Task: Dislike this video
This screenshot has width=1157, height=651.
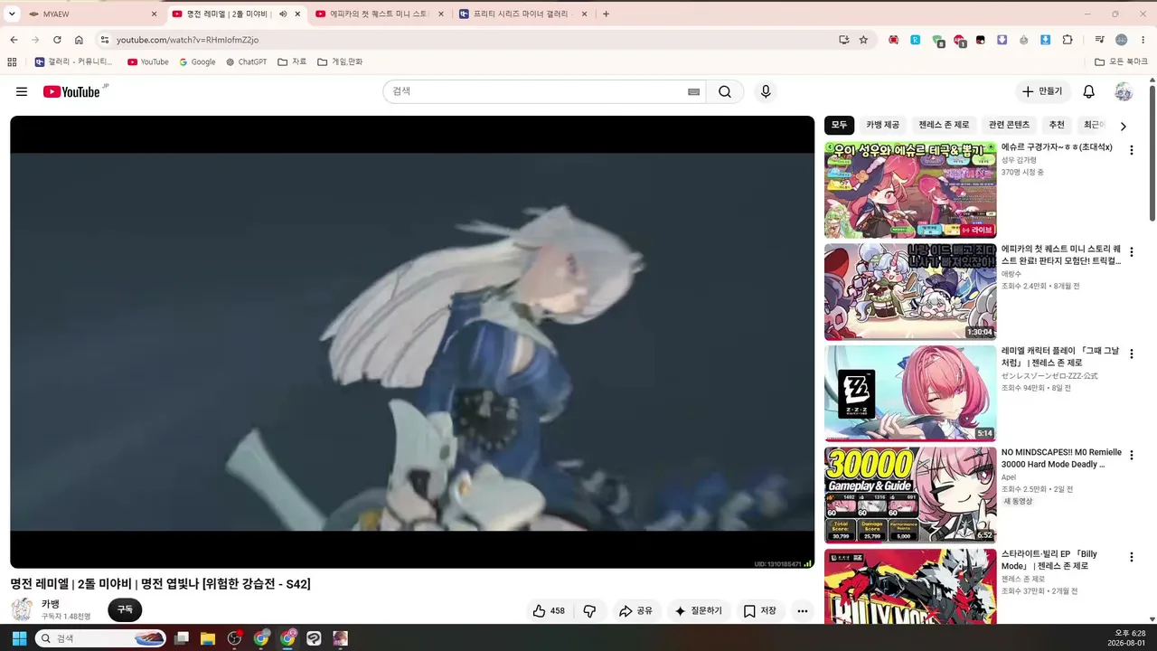Action: (x=589, y=611)
